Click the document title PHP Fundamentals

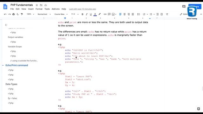pos(22,5)
